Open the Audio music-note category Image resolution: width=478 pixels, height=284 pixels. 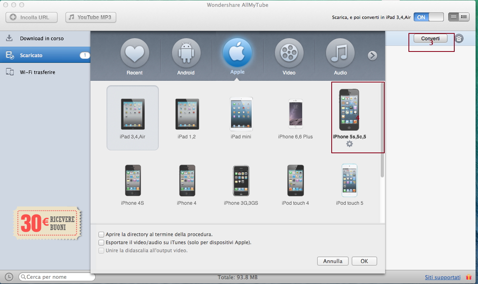pyautogui.click(x=340, y=53)
